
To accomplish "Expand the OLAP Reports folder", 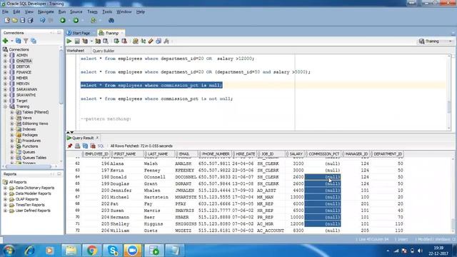I will tap(5, 199).
